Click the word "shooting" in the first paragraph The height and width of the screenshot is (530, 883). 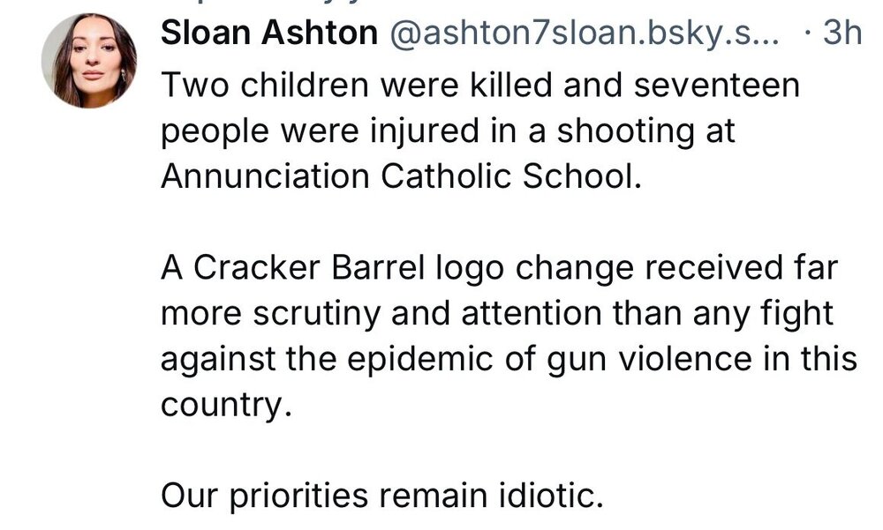click(x=626, y=132)
